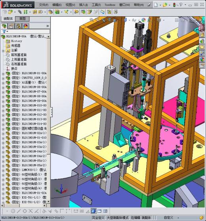Click the grid icon in bottom toolbar
This screenshot has height=221, width=206.
click(82, 211)
